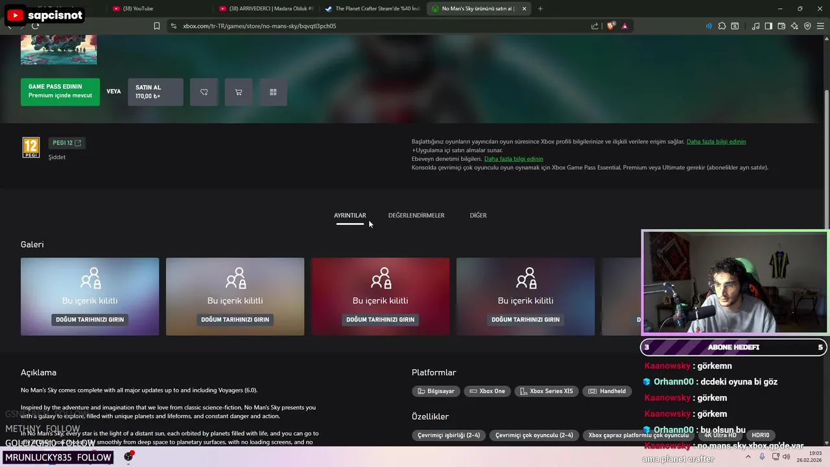The height and width of the screenshot is (467, 830).
Task: Open a new browser tab with plus
Action: [540, 8]
